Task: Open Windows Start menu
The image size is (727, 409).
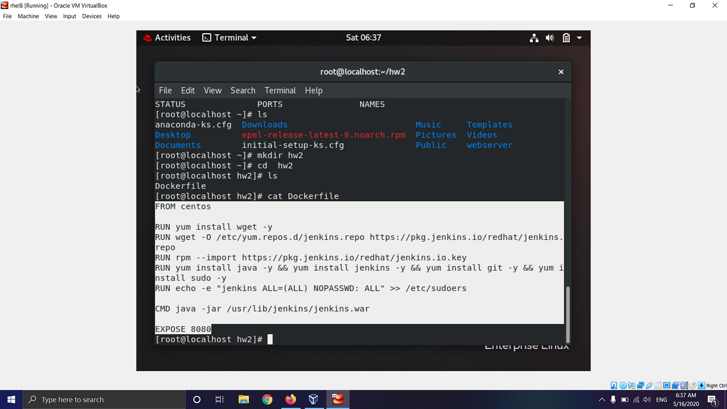Action: point(12,399)
